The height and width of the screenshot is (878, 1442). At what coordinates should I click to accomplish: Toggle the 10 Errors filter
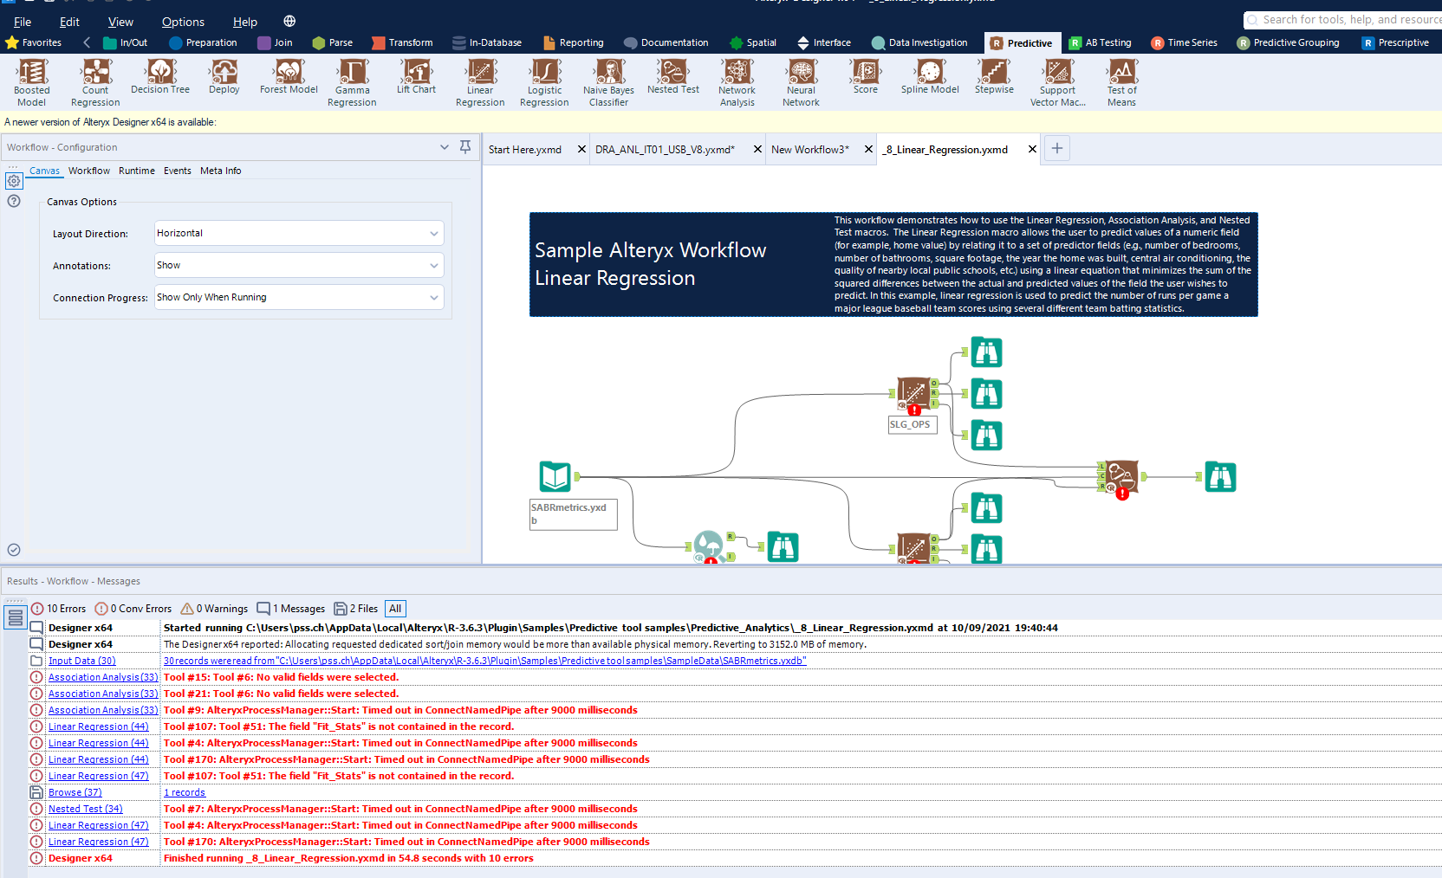click(58, 608)
